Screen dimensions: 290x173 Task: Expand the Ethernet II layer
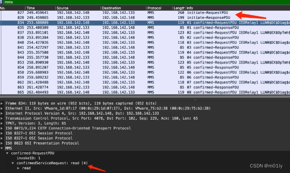tap(2, 108)
